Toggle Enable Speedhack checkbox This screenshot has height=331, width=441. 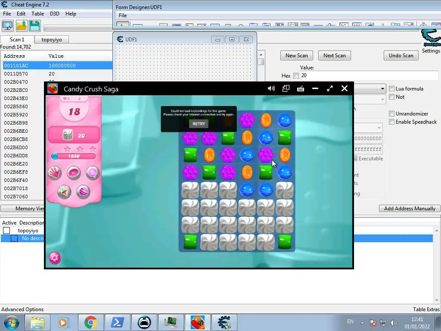pyautogui.click(x=391, y=122)
